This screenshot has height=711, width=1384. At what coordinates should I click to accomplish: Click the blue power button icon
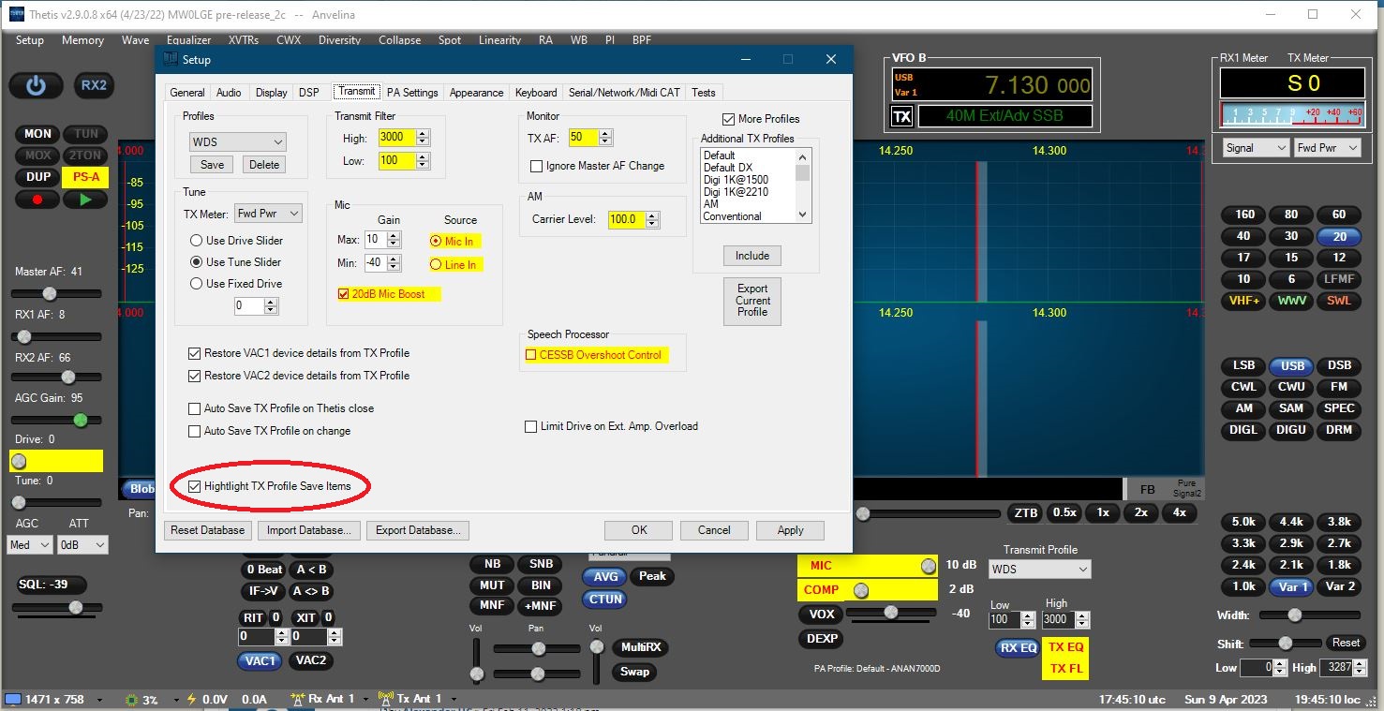click(x=36, y=85)
